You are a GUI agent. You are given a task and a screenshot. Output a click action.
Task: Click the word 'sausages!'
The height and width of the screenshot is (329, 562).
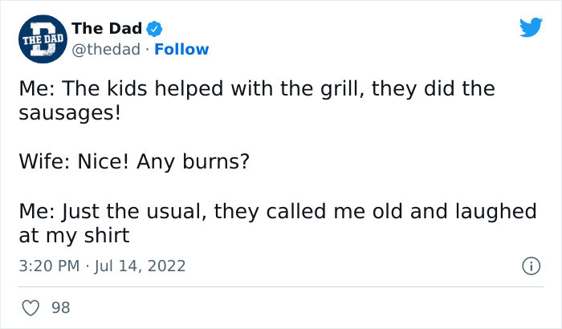click(69, 112)
